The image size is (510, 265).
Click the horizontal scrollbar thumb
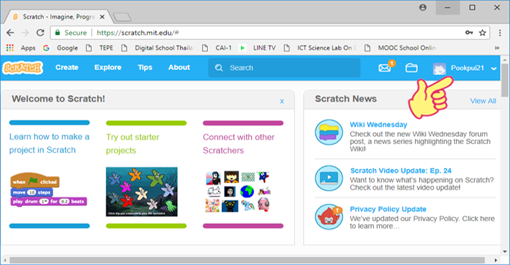(x=247, y=260)
